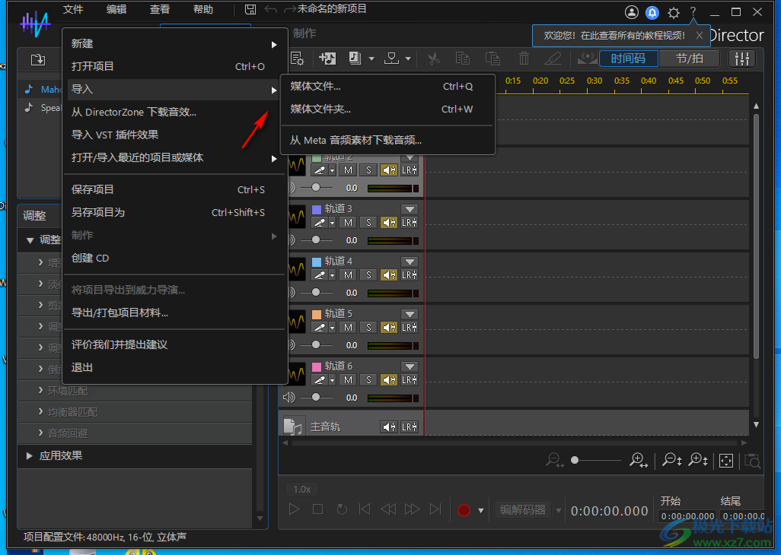The width and height of the screenshot is (781, 555).
Task: Open the media library notes dropdown arrow
Action: click(371, 59)
